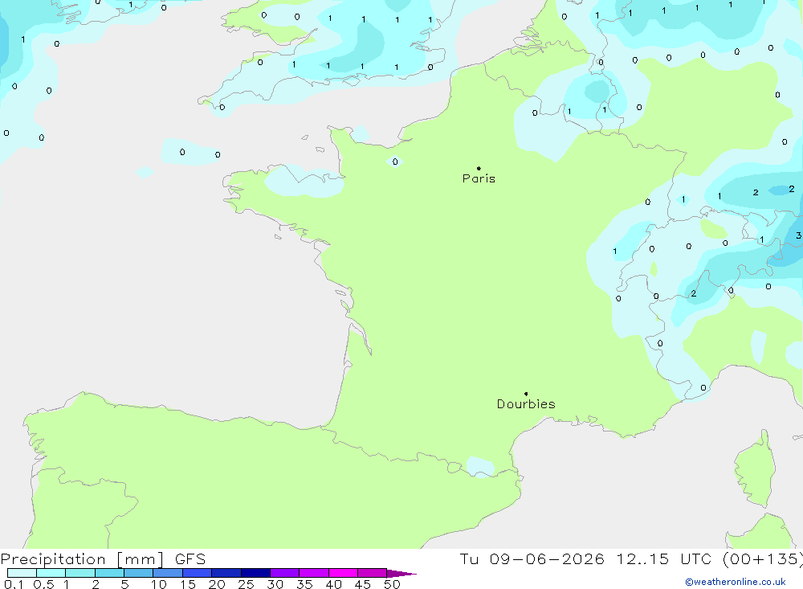Select the dark navy 25 mm legend swatch
Screen dimensions: 803x589
(255, 573)
